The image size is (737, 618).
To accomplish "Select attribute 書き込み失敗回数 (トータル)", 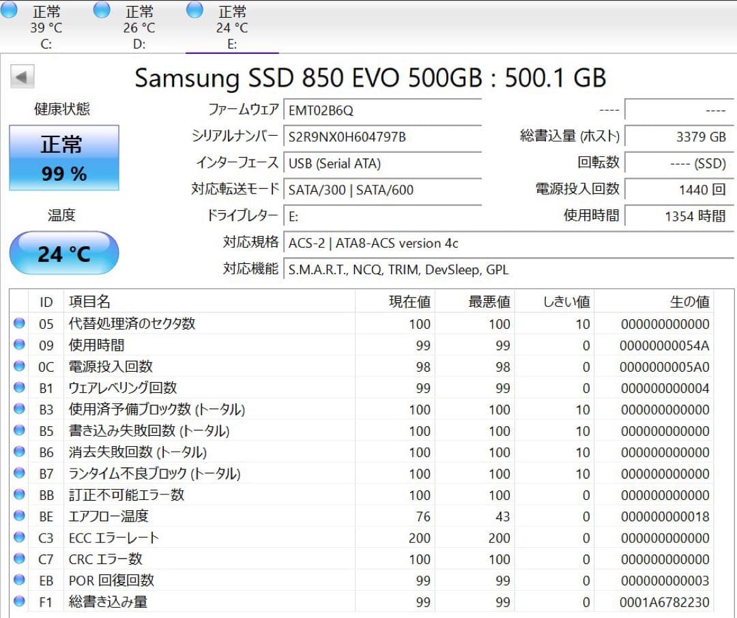I will point(149,430).
